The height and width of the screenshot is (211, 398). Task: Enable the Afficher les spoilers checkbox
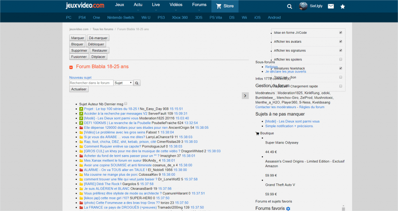tap(340, 59)
